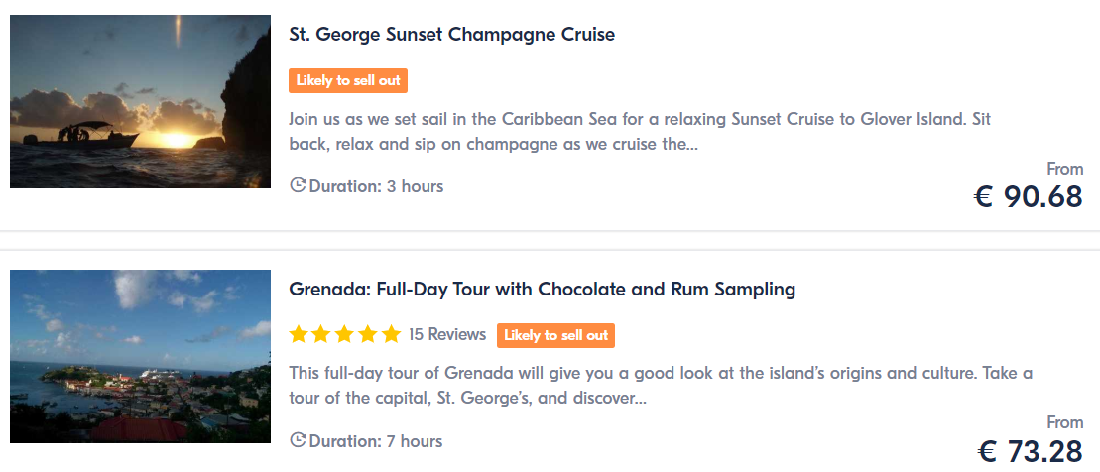This screenshot has height=472, width=1100.
Task: Click the Sunset Cruise to Glover Island description
Action: coord(640,132)
